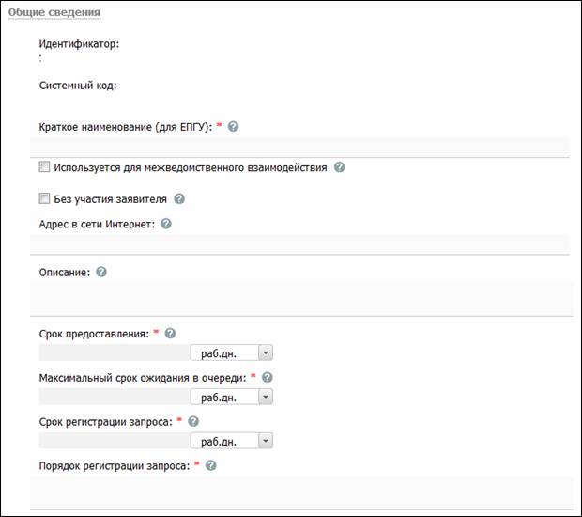Expand units dropdown for Срок регистрации запроса
This screenshot has width=582, height=517.
pyautogui.click(x=266, y=441)
